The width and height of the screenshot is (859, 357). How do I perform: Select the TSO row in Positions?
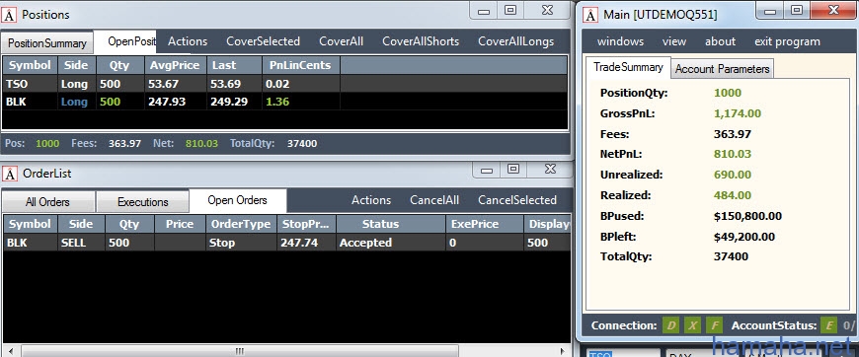pos(285,84)
